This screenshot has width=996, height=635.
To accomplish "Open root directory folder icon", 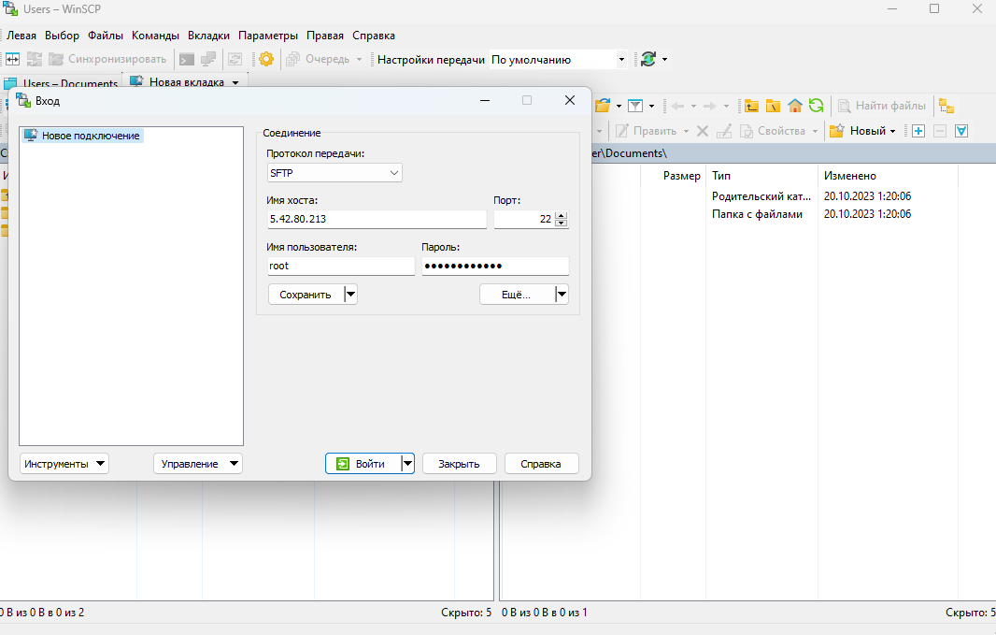I will coord(773,106).
